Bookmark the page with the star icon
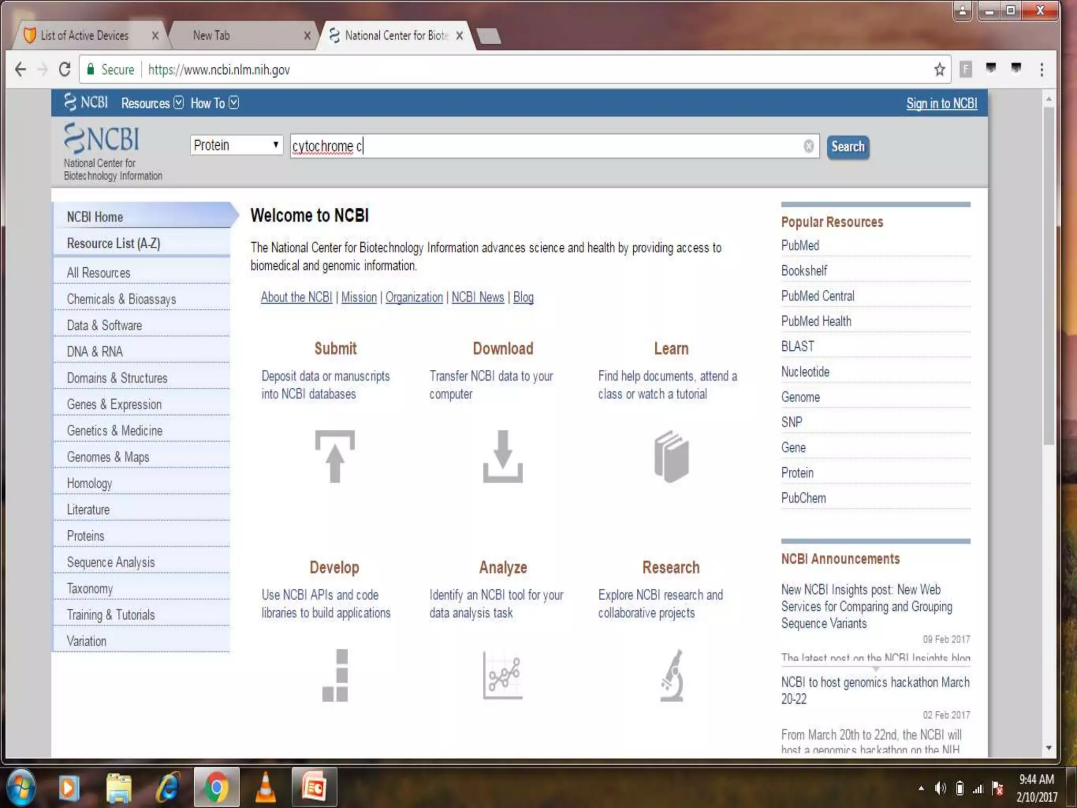 (x=939, y=69)
